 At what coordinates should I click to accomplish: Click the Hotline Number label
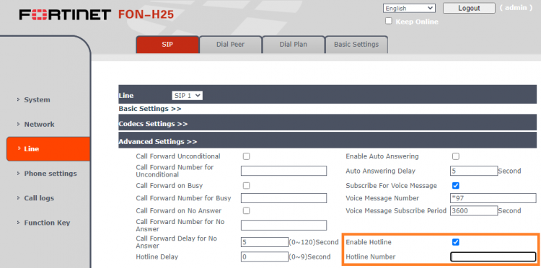coord(371,257)
